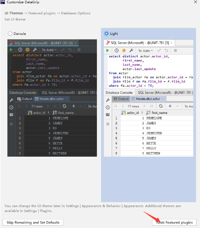Open the Tx: Auto dropdown in Light preview toolbar
Screen dimensions: 200x228
(145, 50)
